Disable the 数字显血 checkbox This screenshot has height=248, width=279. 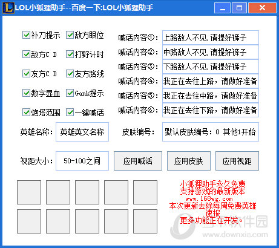(26, 93)
